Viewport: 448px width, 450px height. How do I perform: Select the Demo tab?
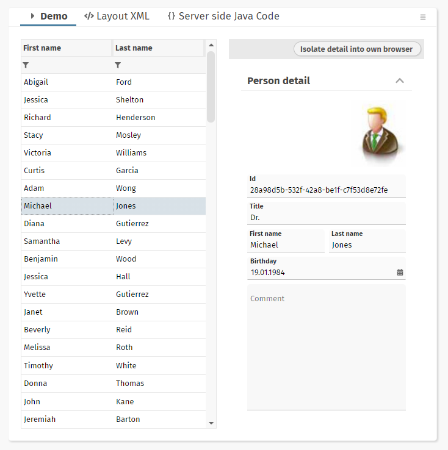tap(49, 16)
